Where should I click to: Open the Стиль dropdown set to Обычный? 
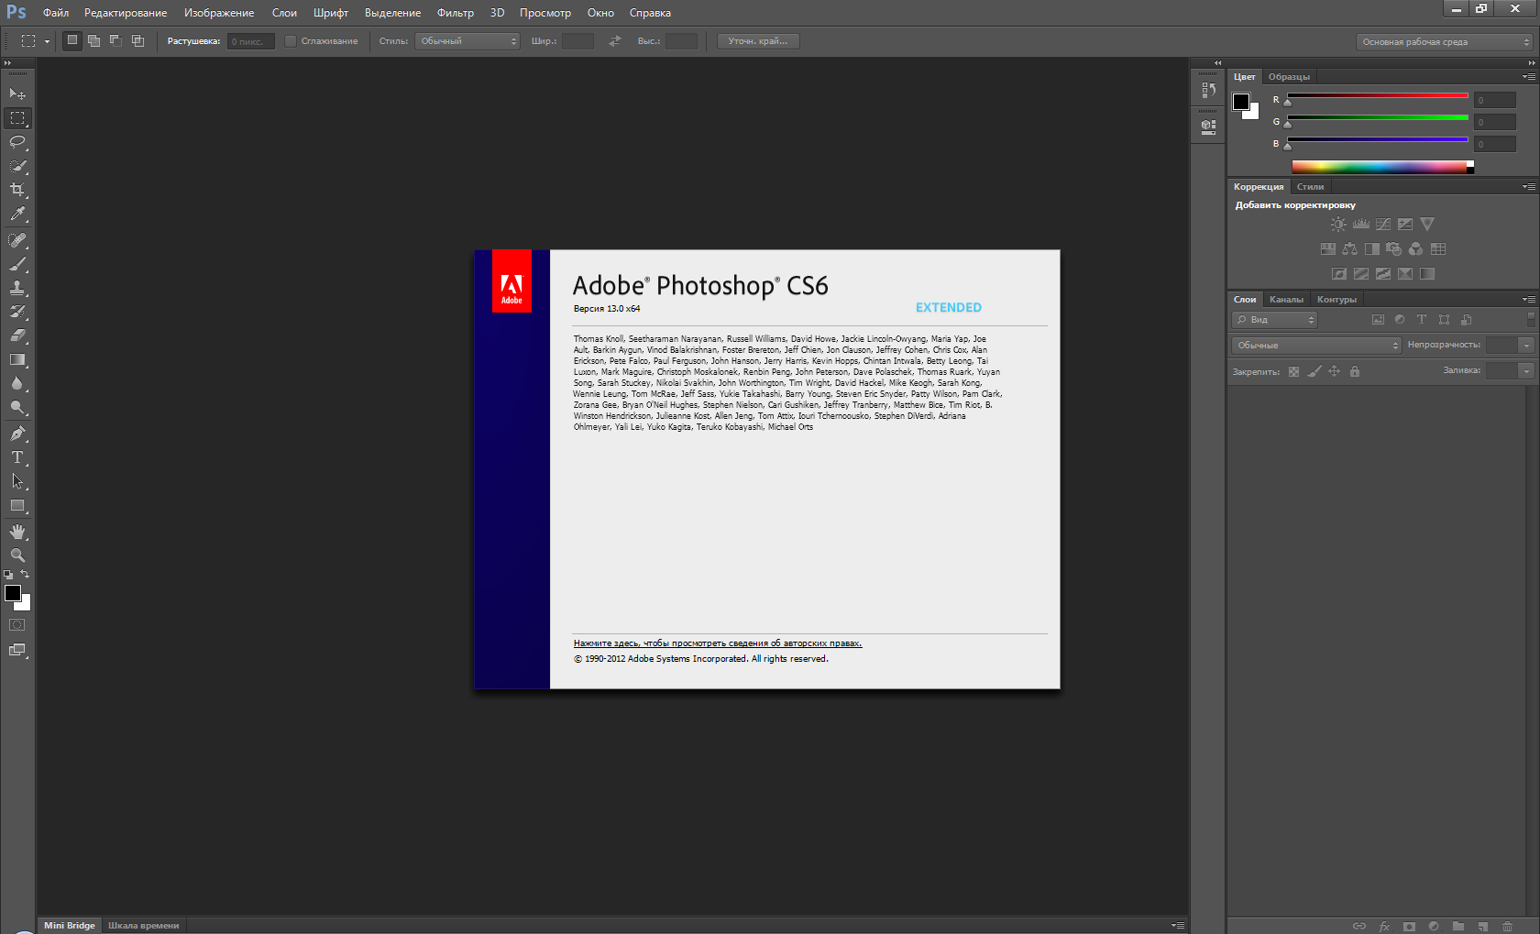tap(467, 41)
